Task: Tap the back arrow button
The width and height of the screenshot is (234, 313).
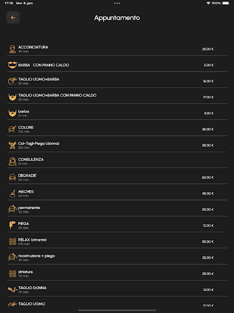Action: pos(13,18)
